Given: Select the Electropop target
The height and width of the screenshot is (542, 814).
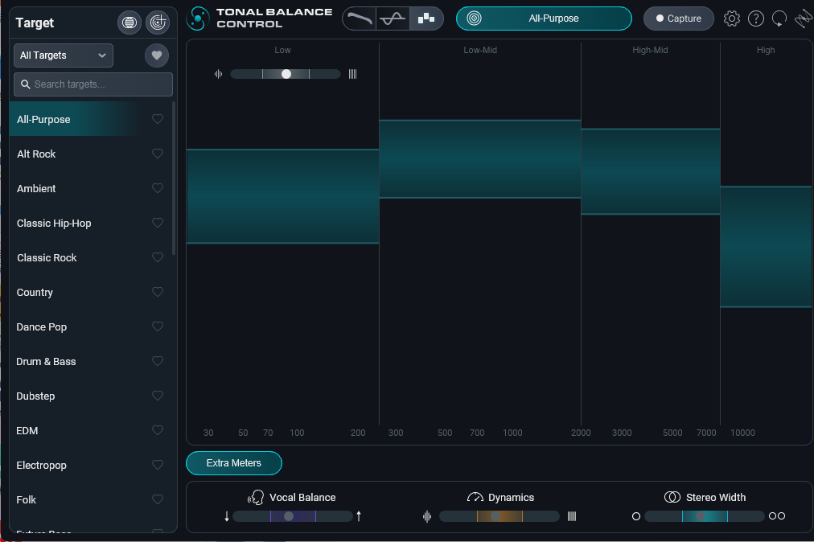Looking at the screenshot, I should click(91, 465).
